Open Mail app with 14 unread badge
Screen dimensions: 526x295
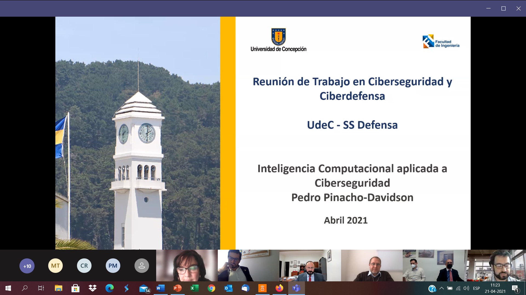tap(144, 288)
